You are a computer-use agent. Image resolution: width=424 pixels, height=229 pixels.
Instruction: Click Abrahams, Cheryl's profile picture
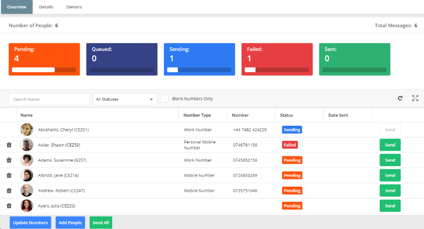[x=27, y=130]
